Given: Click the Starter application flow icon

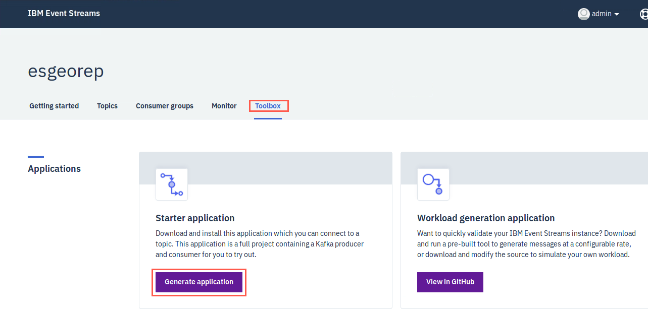Looking at the screenshot, I should point(172,184).
